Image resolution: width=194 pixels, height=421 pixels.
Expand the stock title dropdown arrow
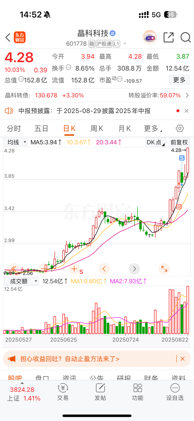coord(125,44)
